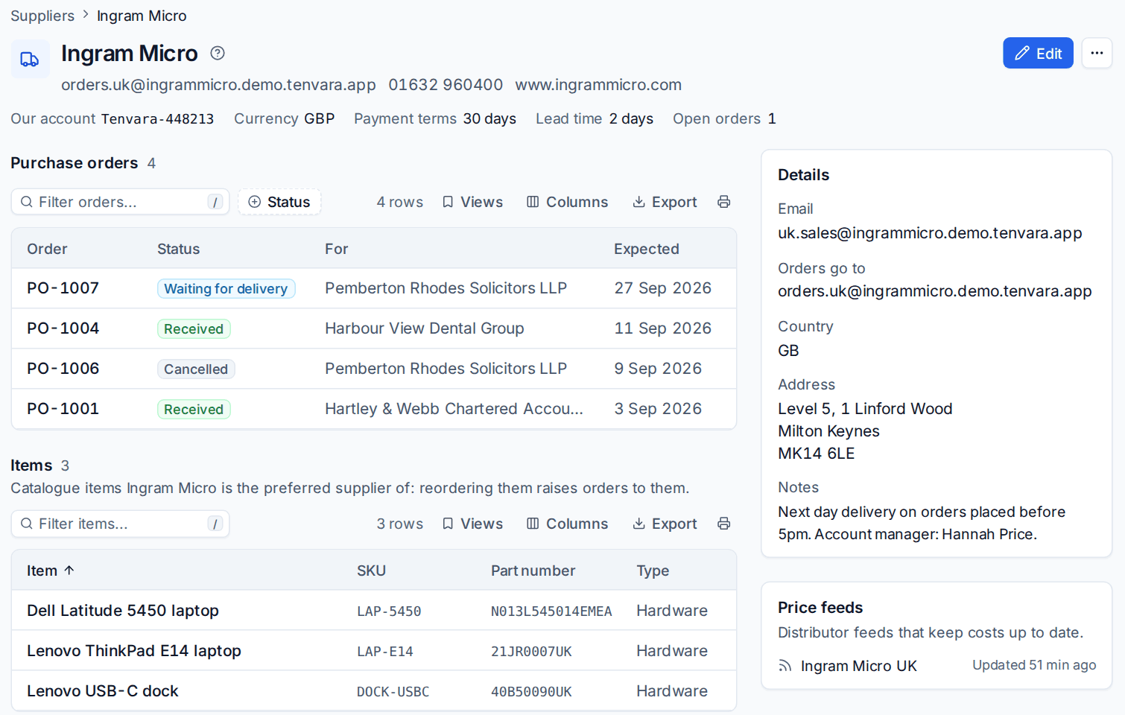This screenshot has height=715, width=1125.
Task: Click the supplier truck icon
Action: click(30, 59)
